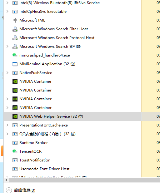Click the QQ安全防护进程 icon
This screenshot has width=160, height=193.
pos(15,134)
